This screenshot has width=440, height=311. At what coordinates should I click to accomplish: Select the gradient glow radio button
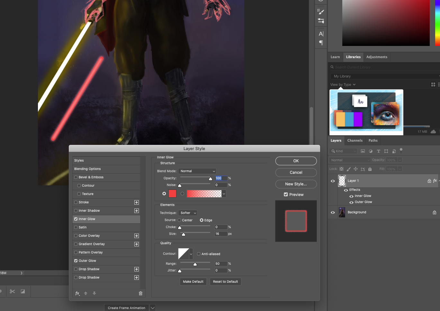click(182, 193)
